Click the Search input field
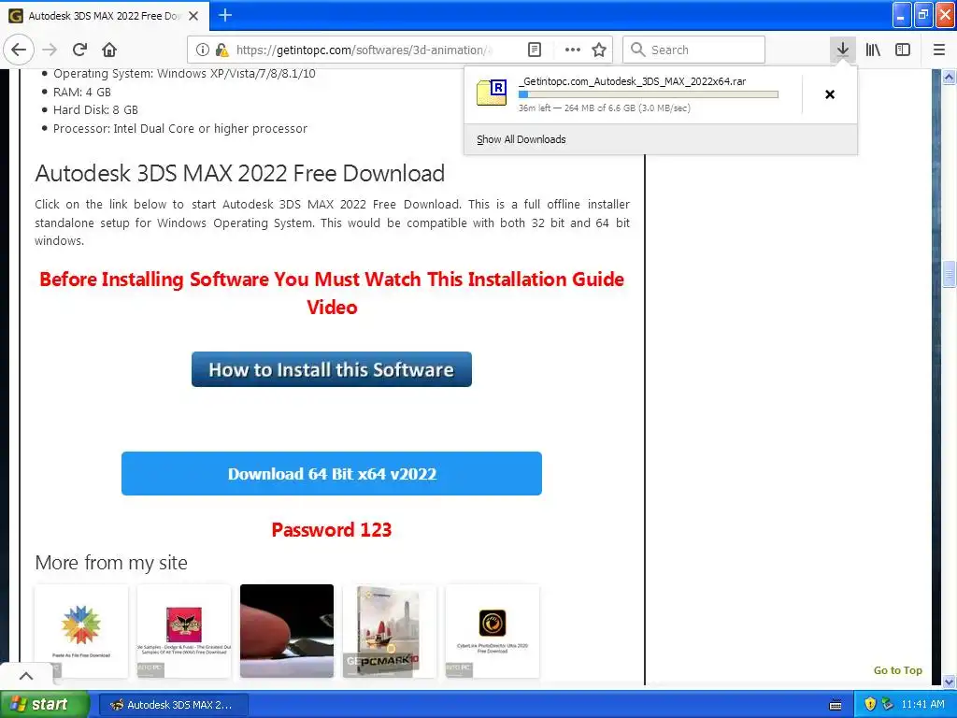 tap(694, 50)
